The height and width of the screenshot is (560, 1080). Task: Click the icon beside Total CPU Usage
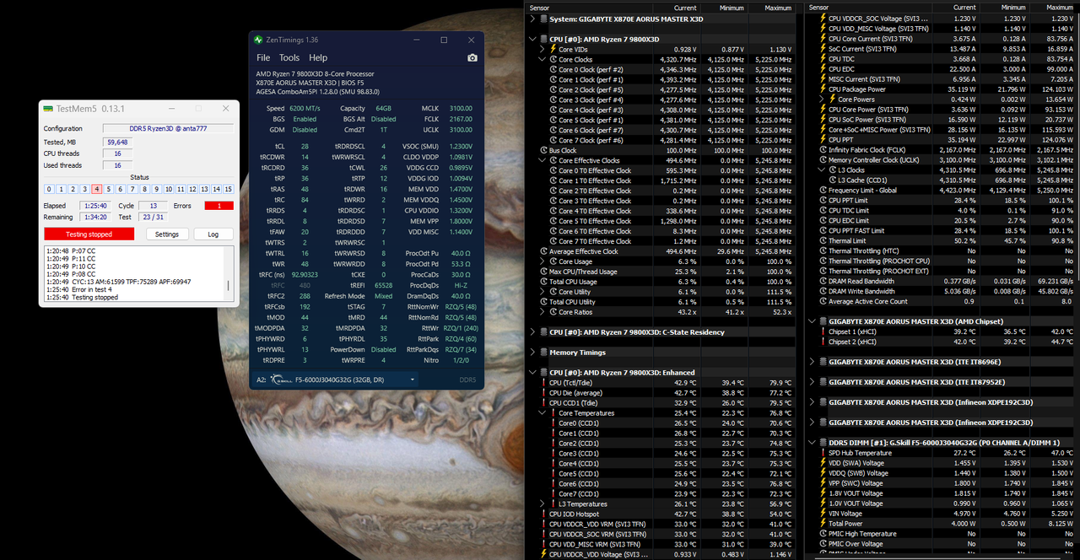(543, 282)
